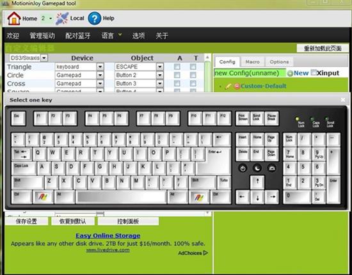The image size is (352, 275).
Task: Select the F1 key
Action: (x=41, y=118)
